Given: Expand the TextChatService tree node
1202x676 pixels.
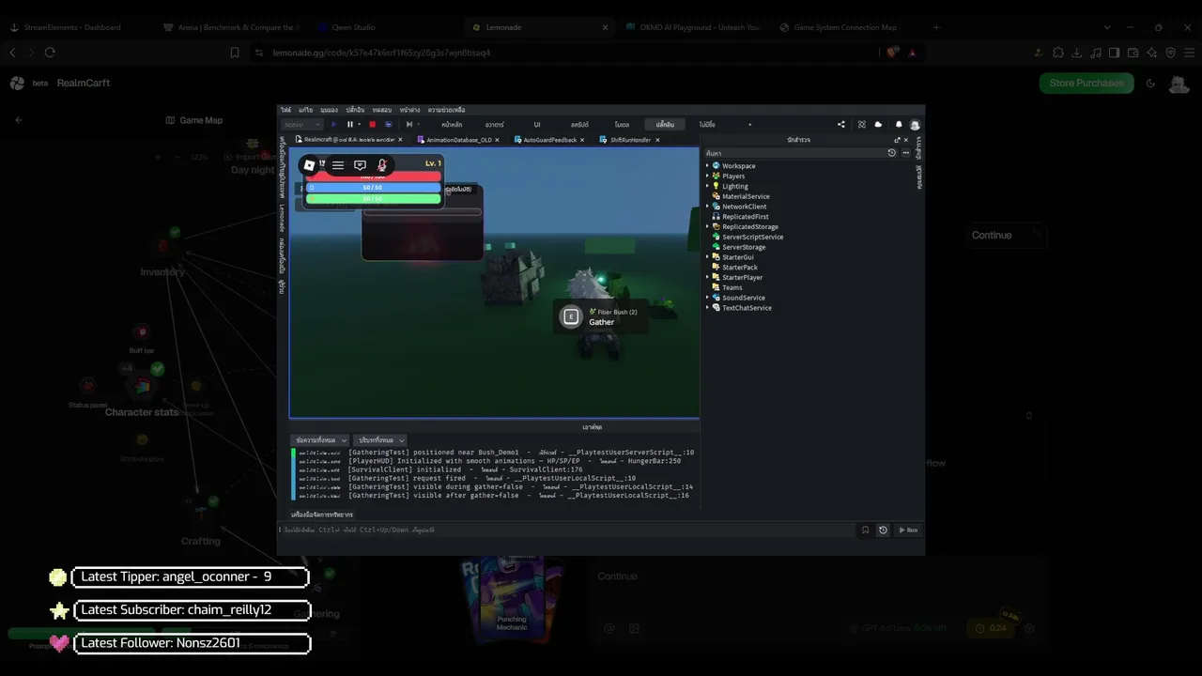Looking at the screenshot, I should (x=707, y=308).
